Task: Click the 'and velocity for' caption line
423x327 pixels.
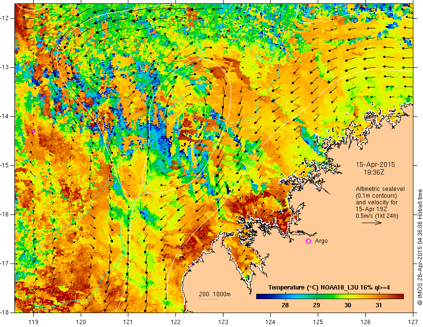Action: pyautogui.click(x=376, y=202)
